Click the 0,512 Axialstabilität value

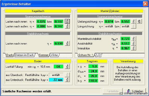tap(125, 43)
